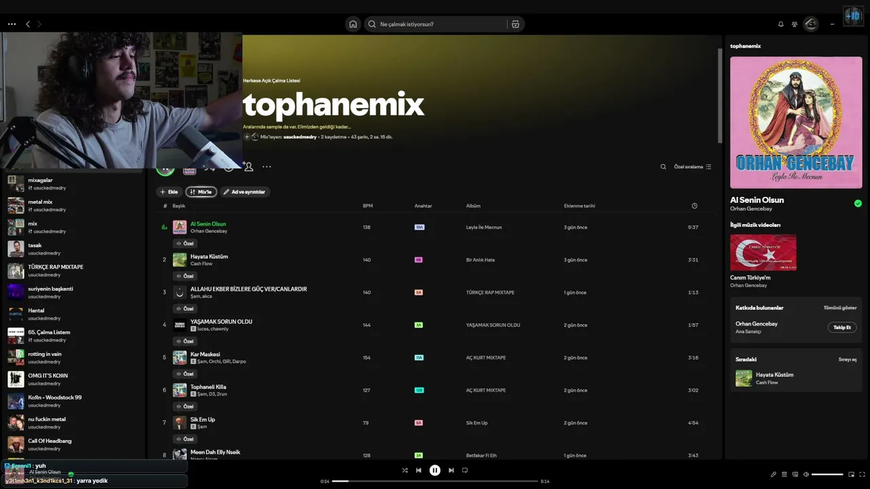Sort tracks by "Eklenme tarihi" column header
The image size is (870, 489).
(579, 206)
